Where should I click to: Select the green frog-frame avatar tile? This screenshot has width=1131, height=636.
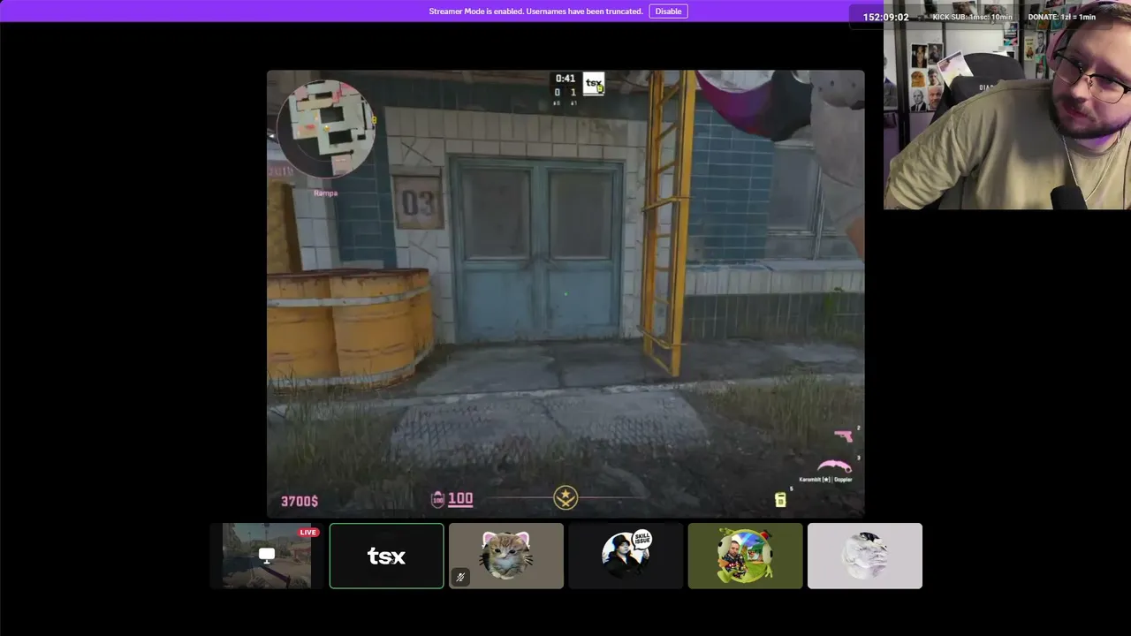(745, 556)
